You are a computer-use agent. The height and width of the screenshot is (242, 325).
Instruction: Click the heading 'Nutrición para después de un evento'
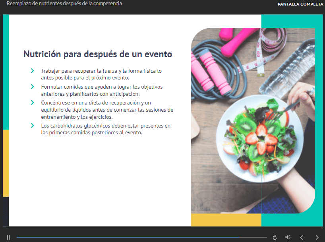point(98,54)
